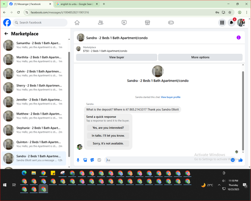This screenshot has width=251, height=201.
Task: Click the voice clip microphone icon
Action: click(x=78, y=160)
